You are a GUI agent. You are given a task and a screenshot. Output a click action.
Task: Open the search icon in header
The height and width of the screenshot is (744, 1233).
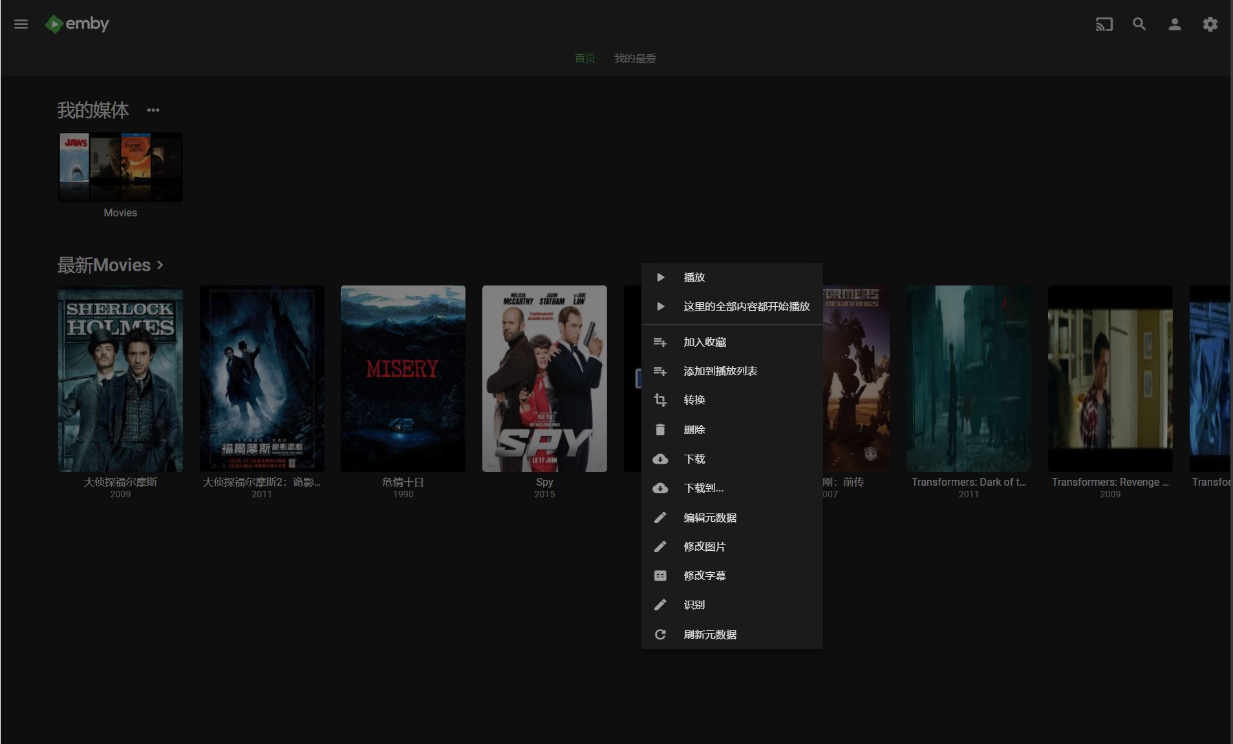[1139, 25]
